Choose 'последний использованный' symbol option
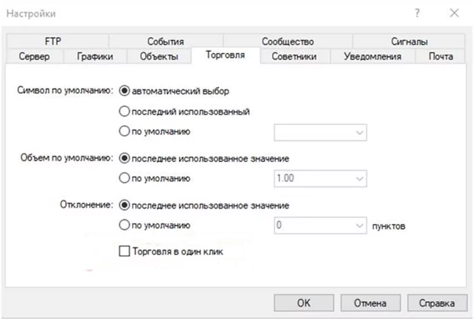 (125, 112)
